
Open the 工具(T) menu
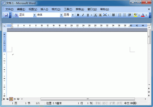tap(68, 9)
